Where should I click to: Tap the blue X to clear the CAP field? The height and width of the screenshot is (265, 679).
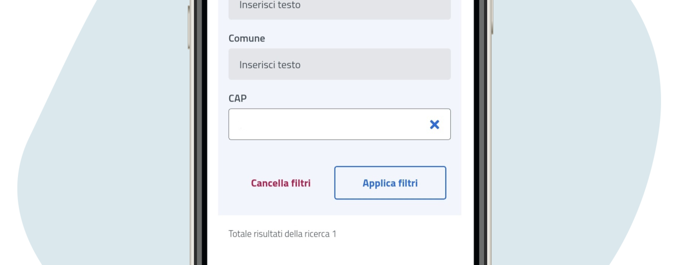434,125
